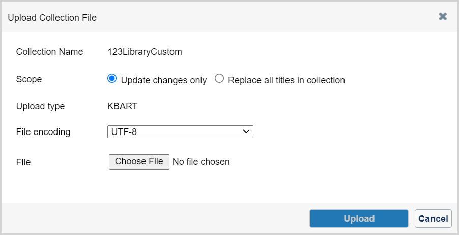459x235 pixels.
Task: Select the Replace all titles radio button
Action: coord(219,79)
